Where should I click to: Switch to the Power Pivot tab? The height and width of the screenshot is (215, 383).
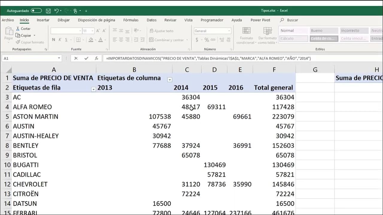tap(260, 20)
